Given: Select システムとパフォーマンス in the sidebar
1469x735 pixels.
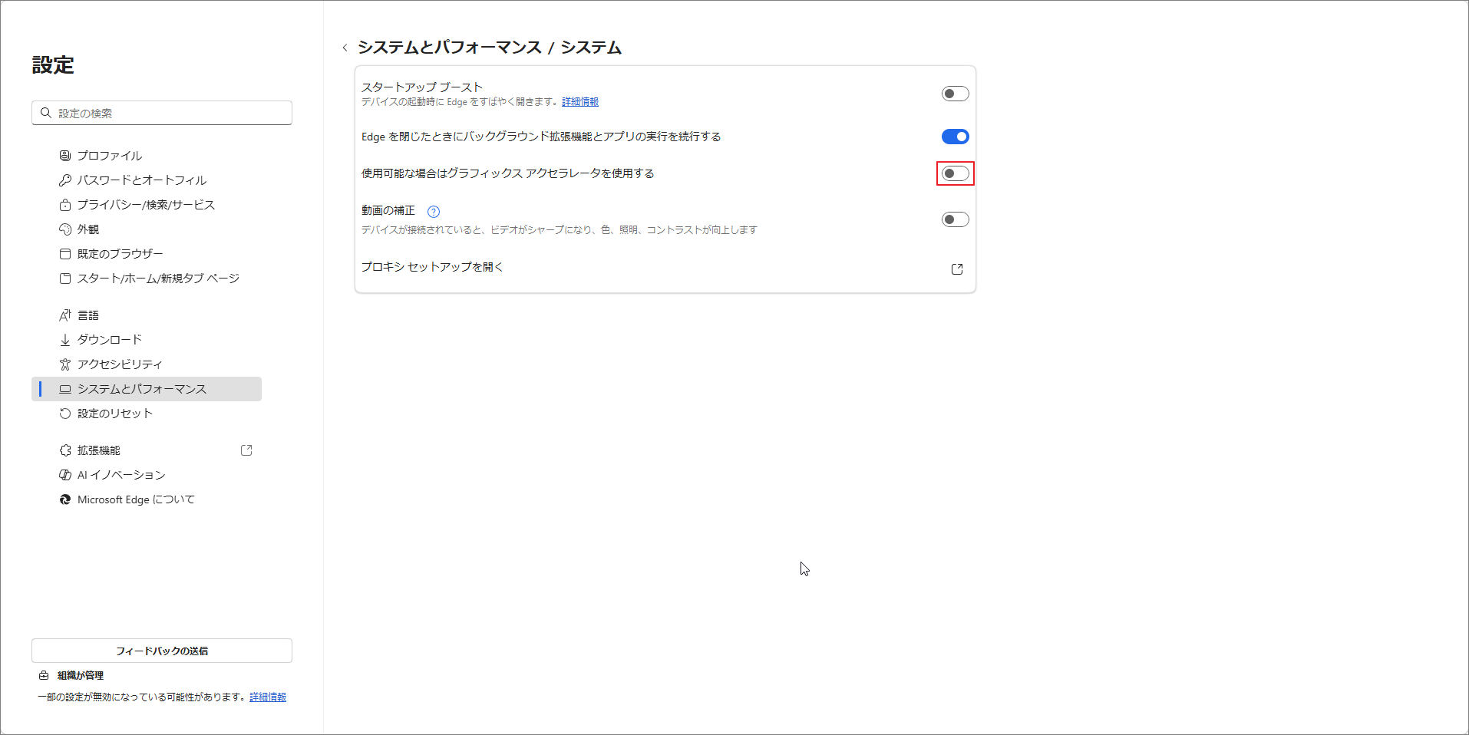Looking at the screenshot, I should pos(141,388).
